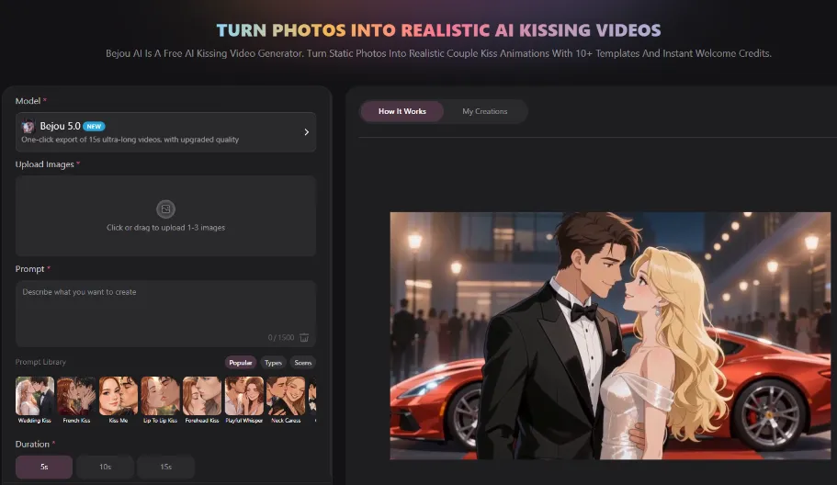Choose the Lip To Lip Kiss template
The image size is (837, 485).
click(160, 396)
